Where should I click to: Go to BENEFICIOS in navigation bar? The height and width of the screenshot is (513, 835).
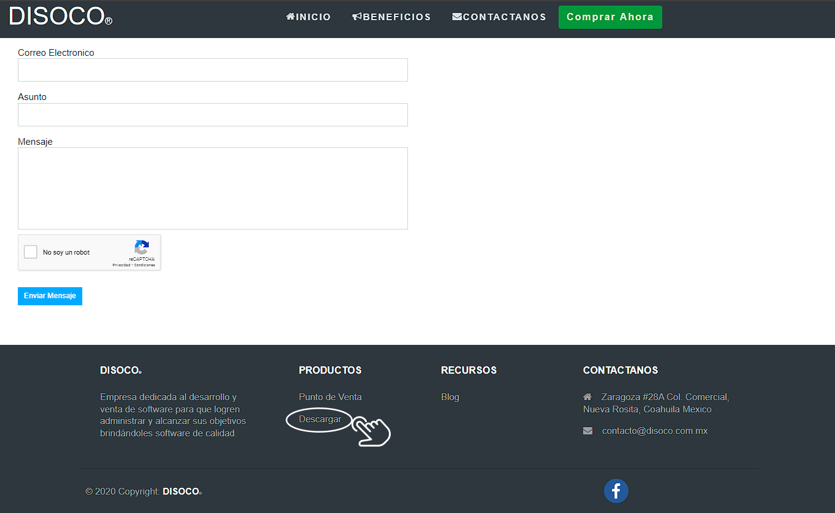tap(391, 17)
